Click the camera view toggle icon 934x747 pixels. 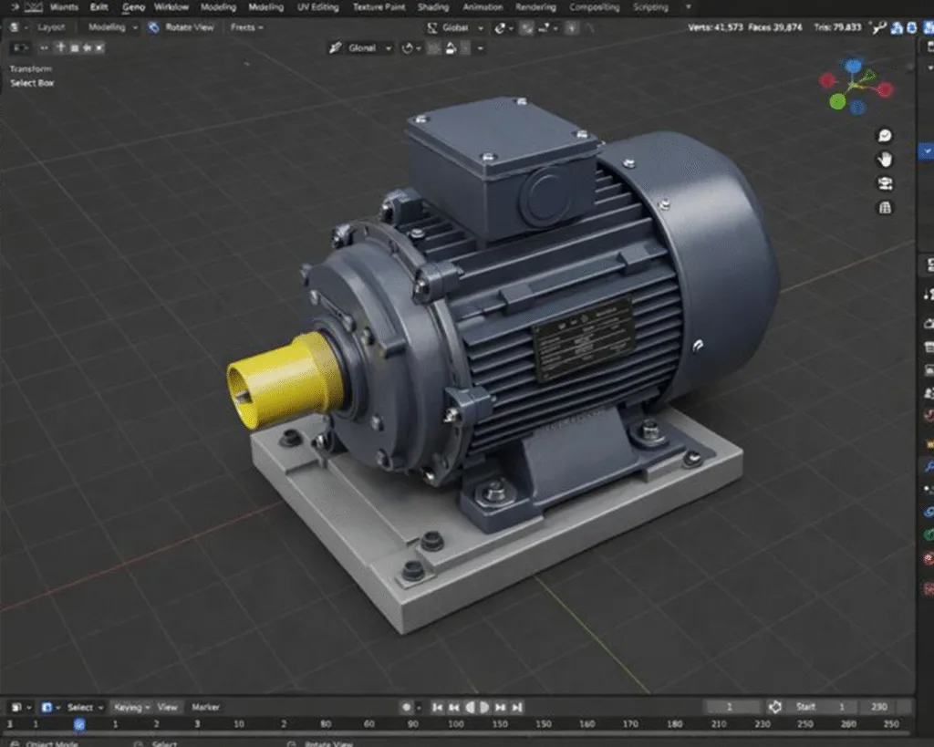click(x=885, y=183)
